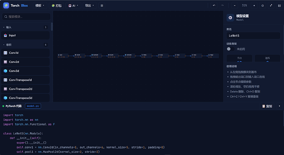Click the Torch Blox logo icon
This screenshot has height=155, width=284.
click(x=6, y=5)
